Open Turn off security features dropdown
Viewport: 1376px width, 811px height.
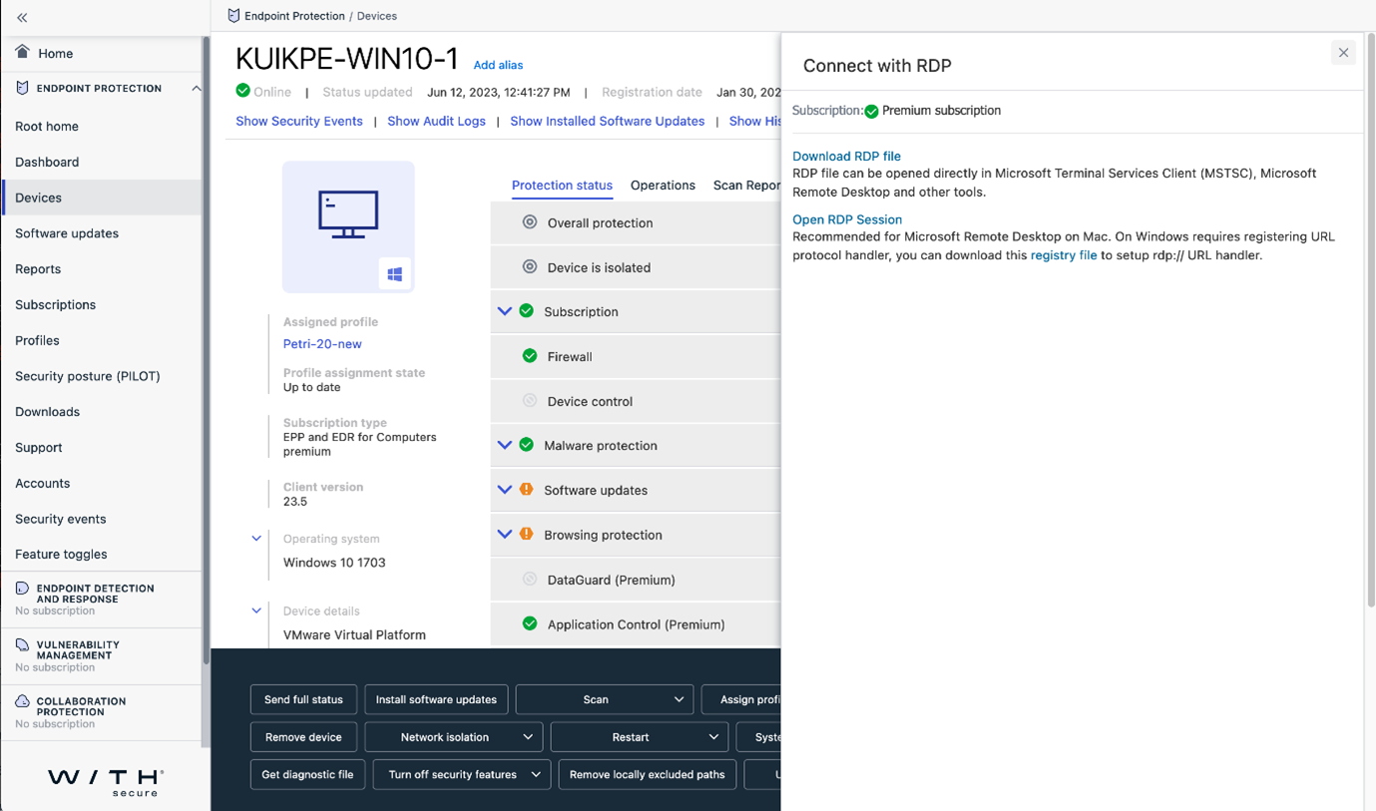(x=462, y=774)
